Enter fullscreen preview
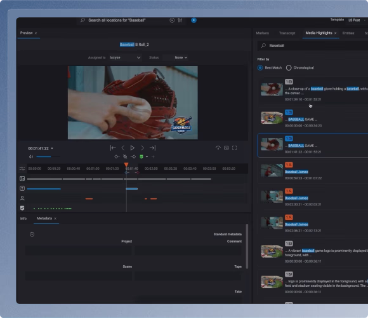The image size is (368, 318). [235, 148]
